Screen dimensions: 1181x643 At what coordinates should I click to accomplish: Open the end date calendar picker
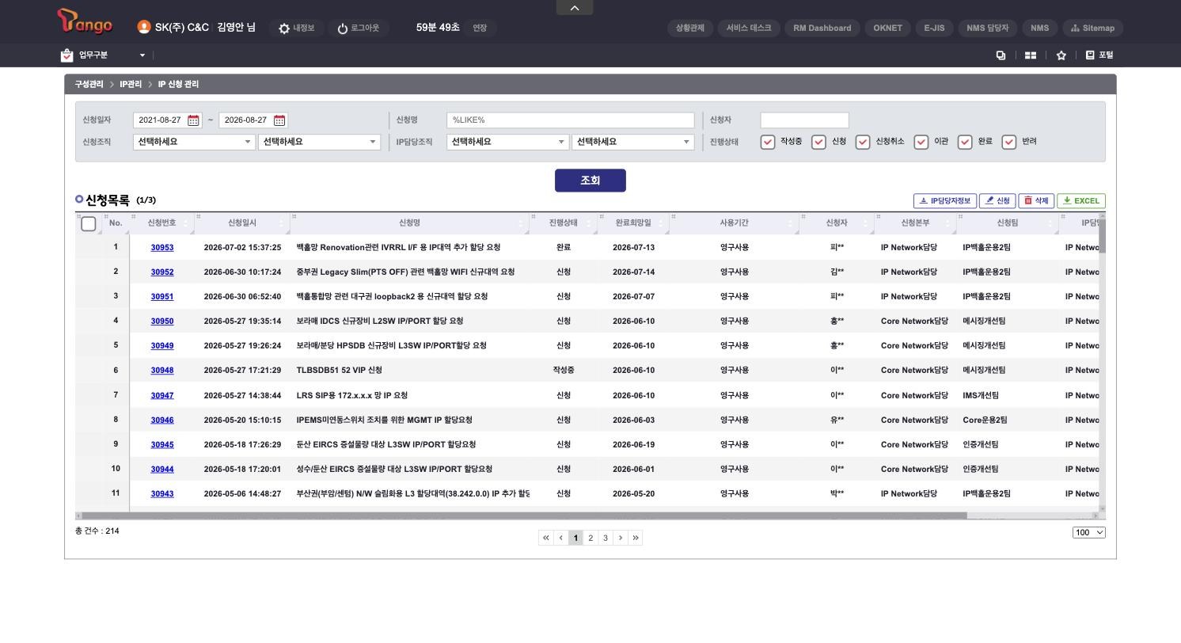click(x=279, y=120)
